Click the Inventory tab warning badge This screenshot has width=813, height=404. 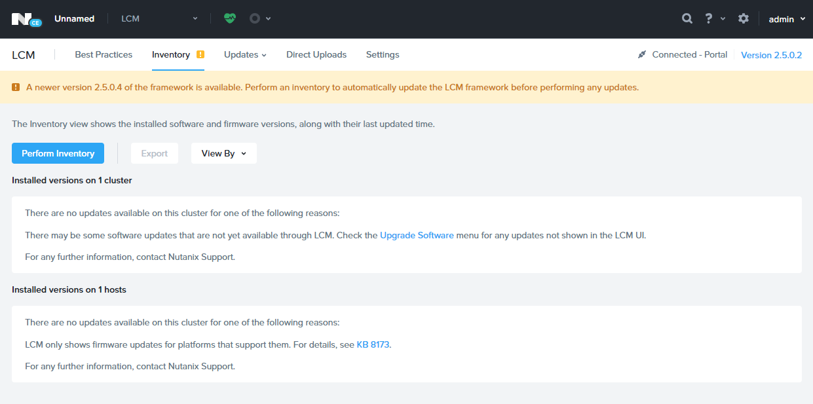point(200,54)
